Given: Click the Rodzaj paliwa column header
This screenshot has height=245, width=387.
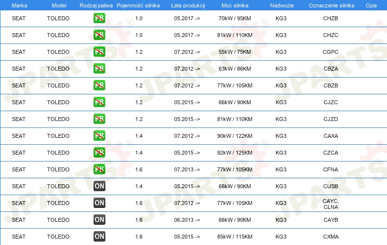Looking at the screenshot, I should (96, 5).
